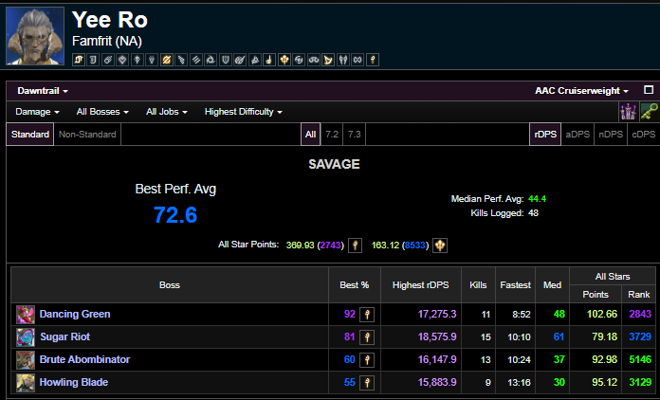Click the 17,275.3 highest rDPS value
This screenshot has height=400, width=660.
pos(437,314)
